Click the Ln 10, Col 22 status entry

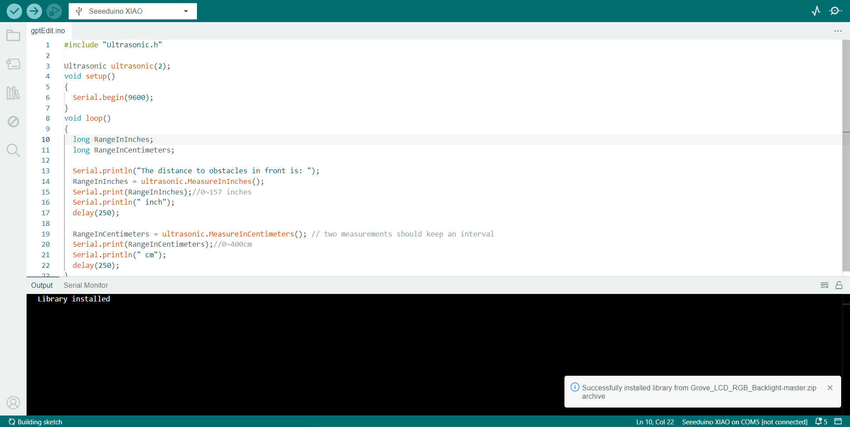655,422
